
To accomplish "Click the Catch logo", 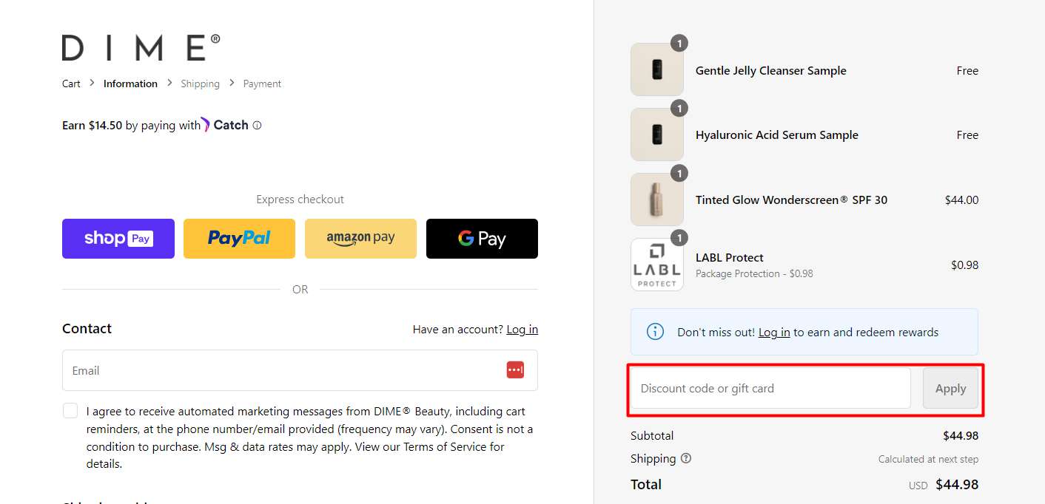I will point(225,125).
